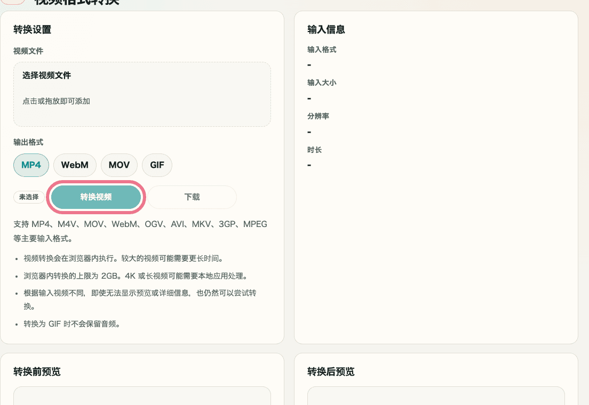
Task: Click the 输入格式 info field value
Action: click(309, 64)
